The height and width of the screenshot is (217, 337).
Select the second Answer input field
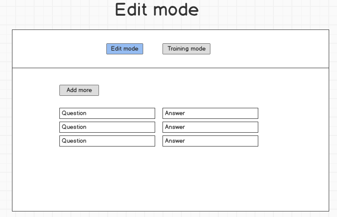(210, 127)
